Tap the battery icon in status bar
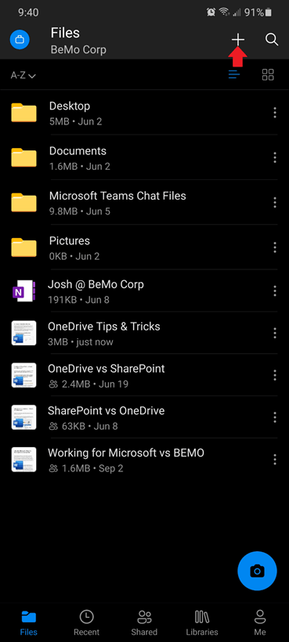The image size is (289, 642). click(268, 13)
